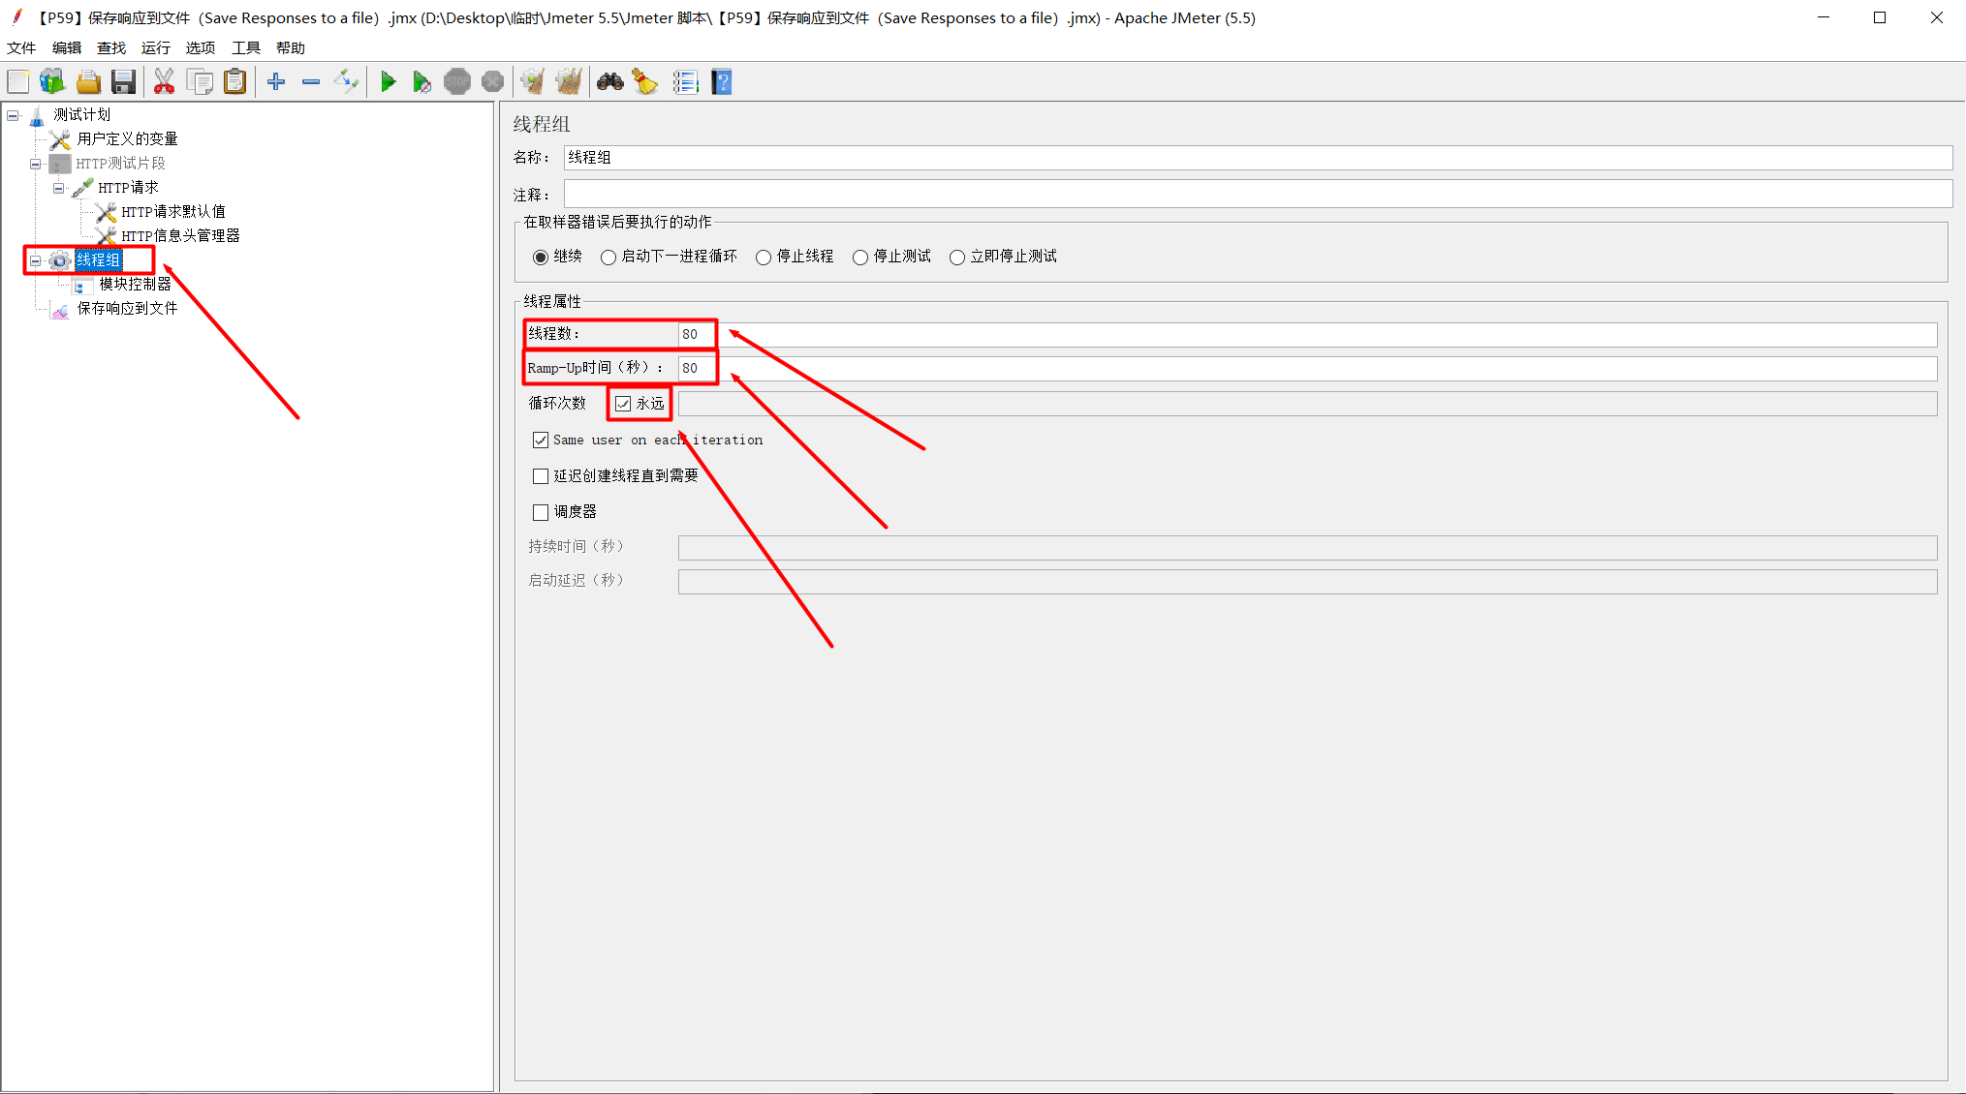Image resolution: width=1966 pixels, height=1094 pixels.
Task: Click the broom Reset Search icon
Action: coord(645,82)
